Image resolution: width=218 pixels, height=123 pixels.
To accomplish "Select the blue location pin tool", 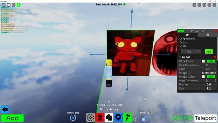I will pyautogui.click(x=118, y=118).
